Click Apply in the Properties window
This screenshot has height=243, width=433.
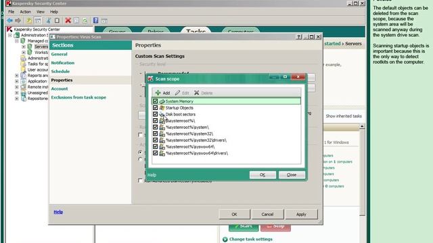coord(301,214)
